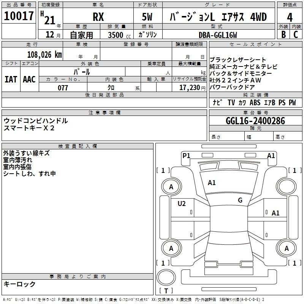304x304 pixels.
Task: Select the lower-left wheel marked A
Action: (171, 248)
